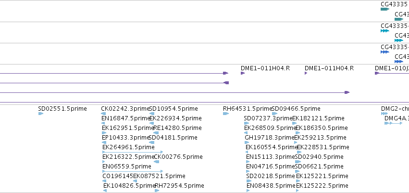The height and width of the screenshot is (193, 409).
Task: Click the blue CG43335 CDS arrows
Action: 385,52
